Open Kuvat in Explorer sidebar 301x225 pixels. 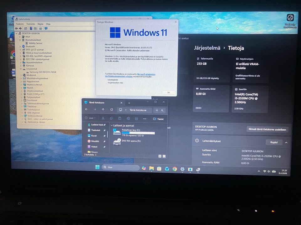[97, 136]
